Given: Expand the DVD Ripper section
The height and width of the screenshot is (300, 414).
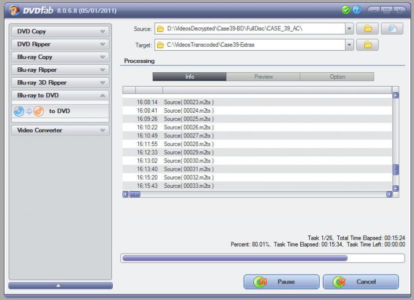Looking at the screenshot, I should (60, 44).
